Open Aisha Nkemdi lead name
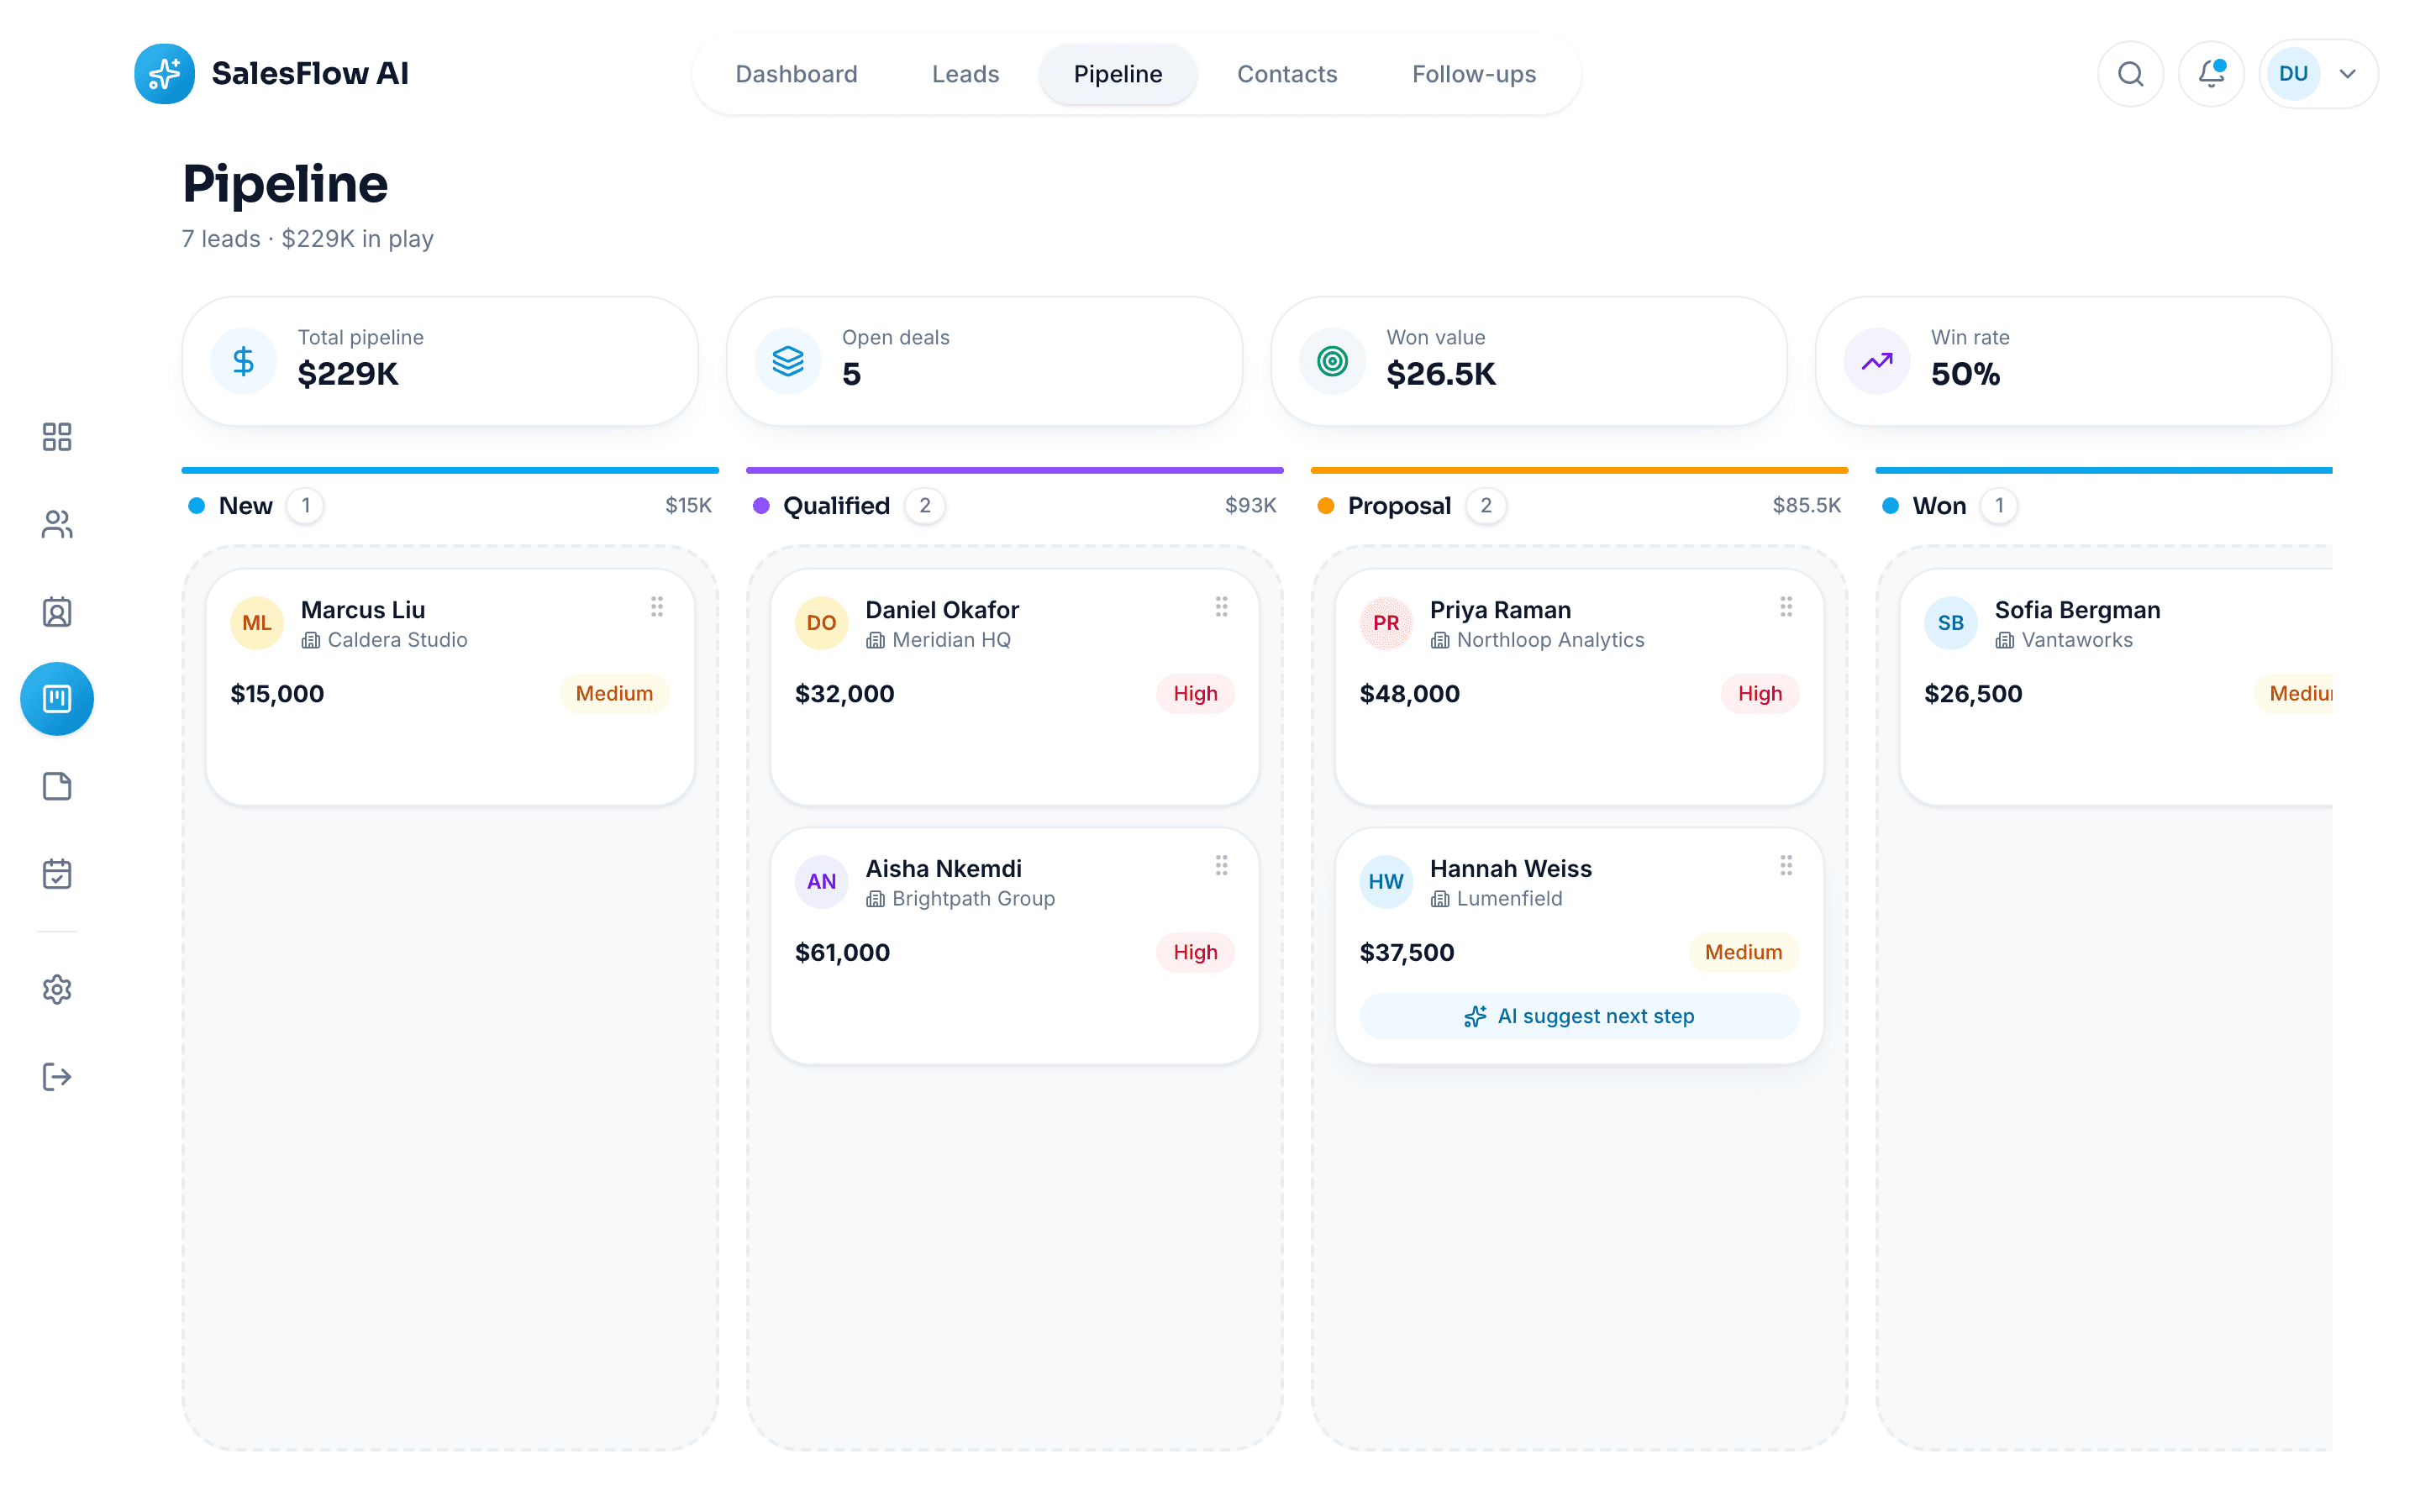Screen dimensions: 2420x1512 (943, 869)
